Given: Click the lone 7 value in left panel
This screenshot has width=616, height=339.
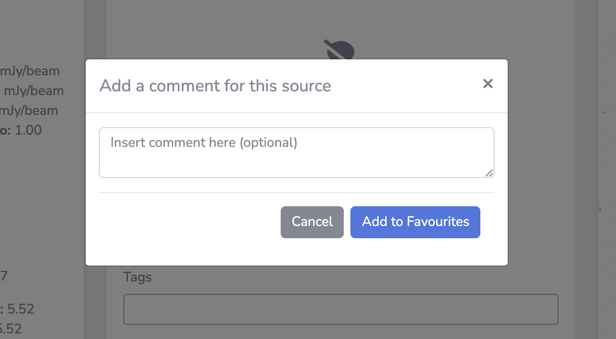Looking at the screenshot, I should click(x=4, y=276).
